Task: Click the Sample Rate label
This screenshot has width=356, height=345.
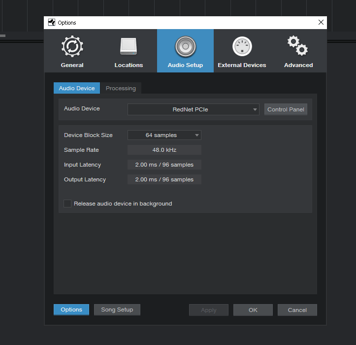Action: [x=81, y=150]
